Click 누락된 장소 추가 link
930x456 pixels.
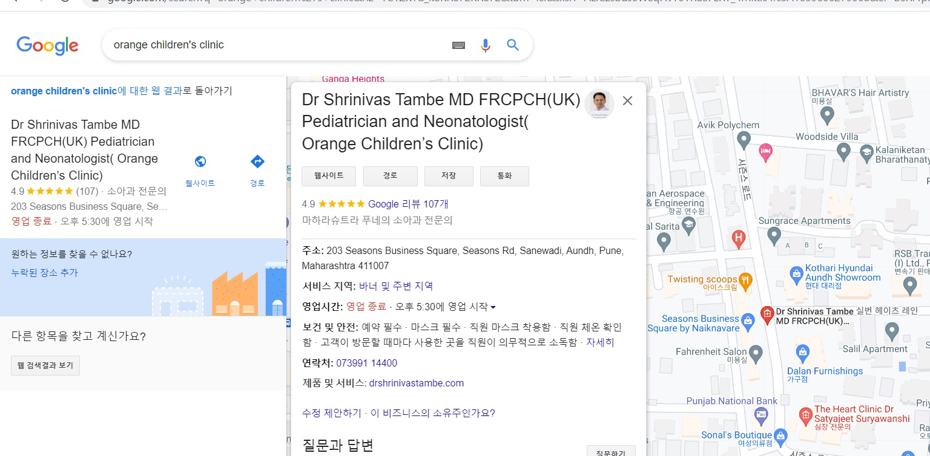44,272
